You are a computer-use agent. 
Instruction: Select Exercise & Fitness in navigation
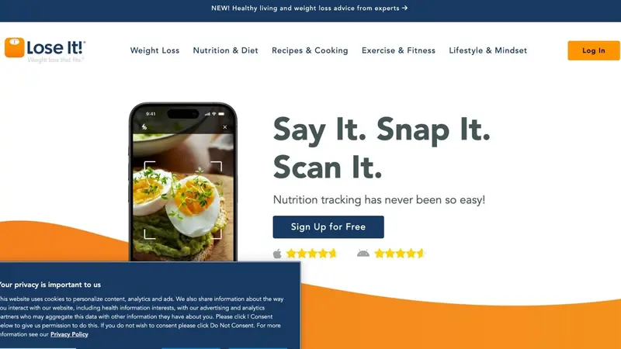pyautogui.click(x=398, y=50)
